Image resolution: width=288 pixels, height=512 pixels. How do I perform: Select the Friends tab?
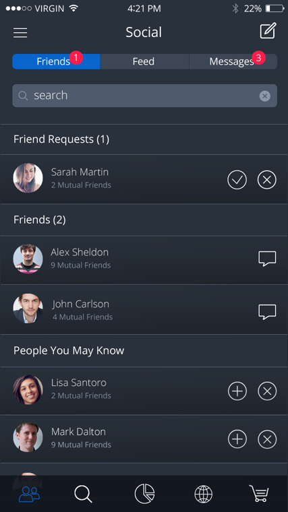[56, 61]
